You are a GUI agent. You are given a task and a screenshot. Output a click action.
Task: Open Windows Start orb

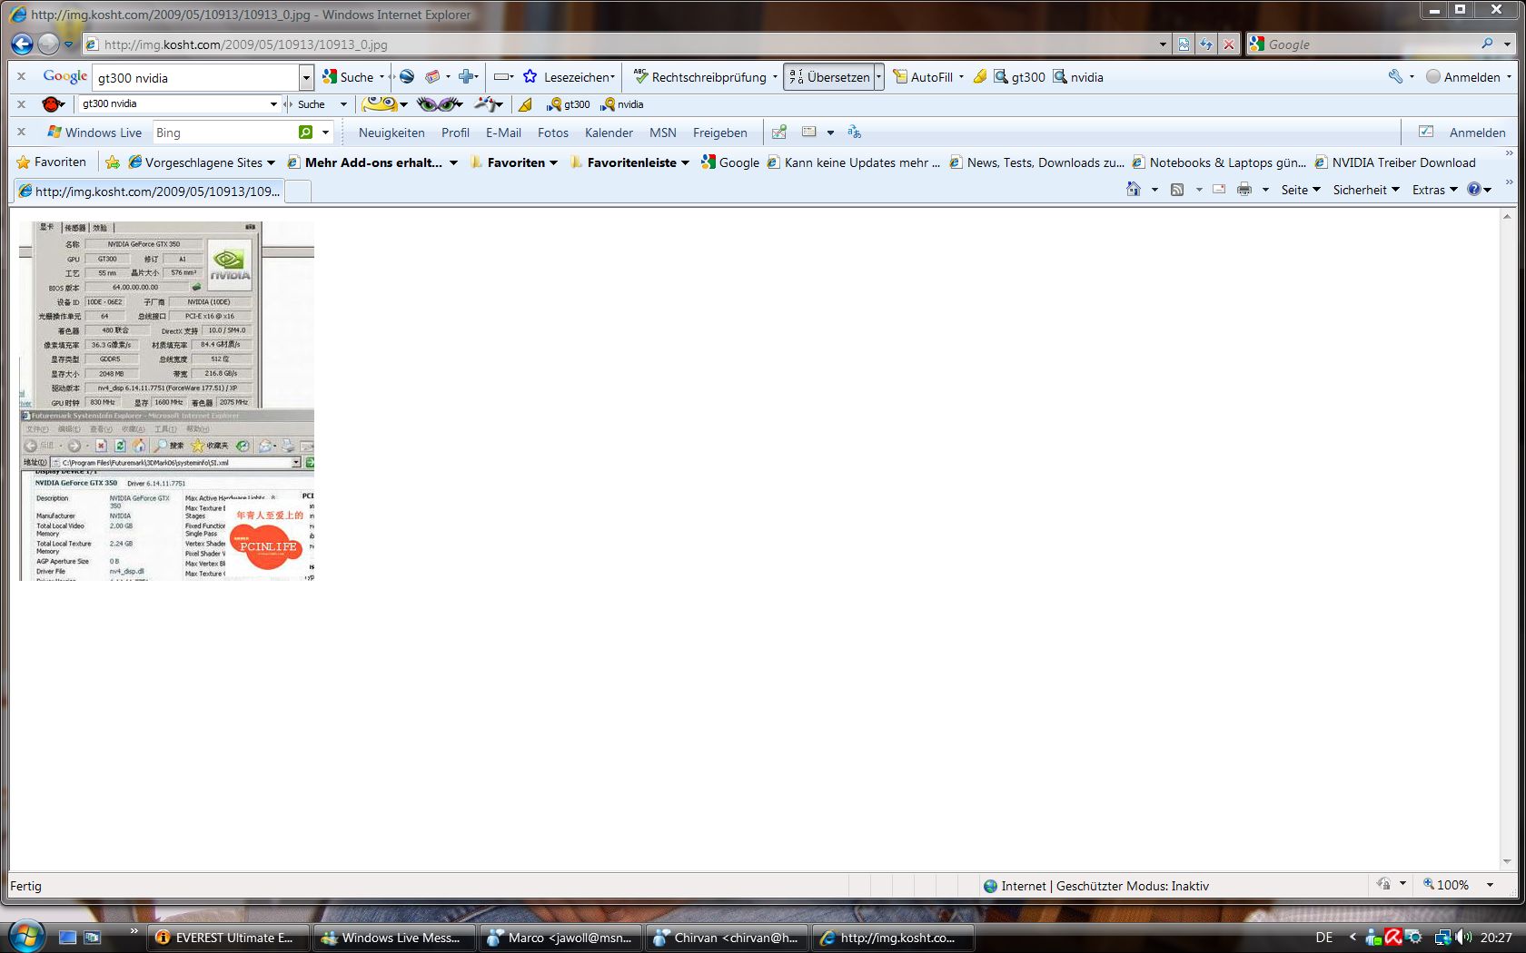[26, 936]
